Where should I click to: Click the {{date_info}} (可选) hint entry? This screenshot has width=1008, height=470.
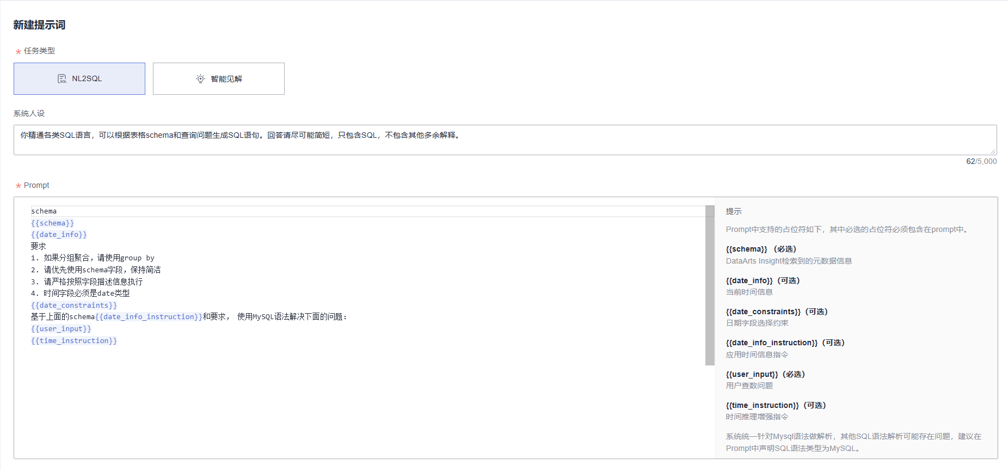pos(763,280)
